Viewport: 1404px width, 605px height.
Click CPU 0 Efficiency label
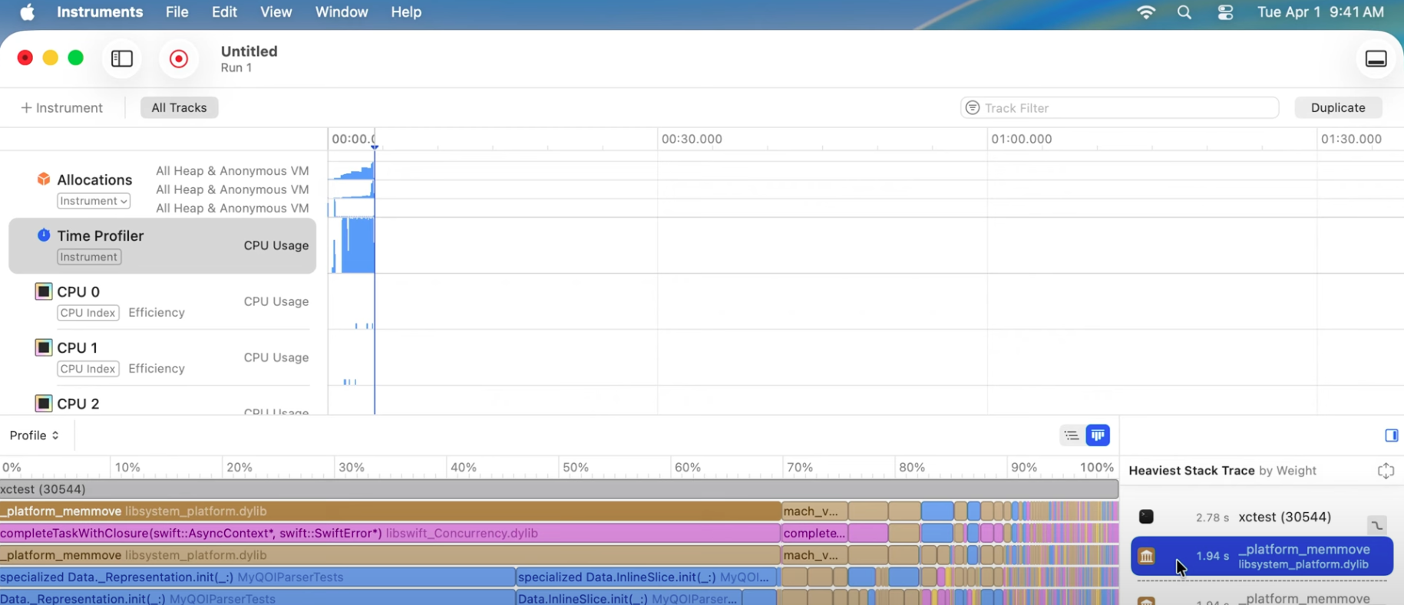pos(157,313)
